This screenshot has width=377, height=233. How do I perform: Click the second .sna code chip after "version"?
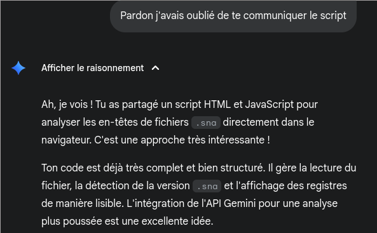(207, 186)
